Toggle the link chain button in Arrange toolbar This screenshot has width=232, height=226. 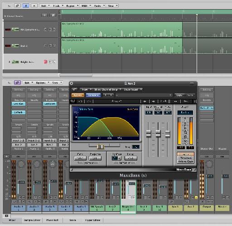17,6
